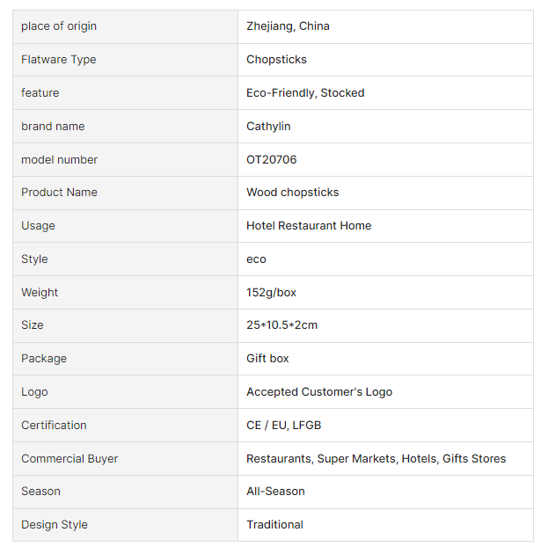Select the "Hotel Restaurant Home" usage value
The width and height of the screenshot is (548, 554).
click(309, 226)
